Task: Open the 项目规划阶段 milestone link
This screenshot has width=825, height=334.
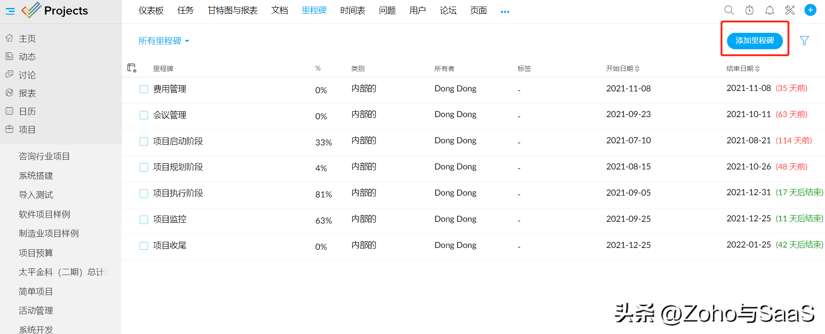Action: (x=178, y=167)
